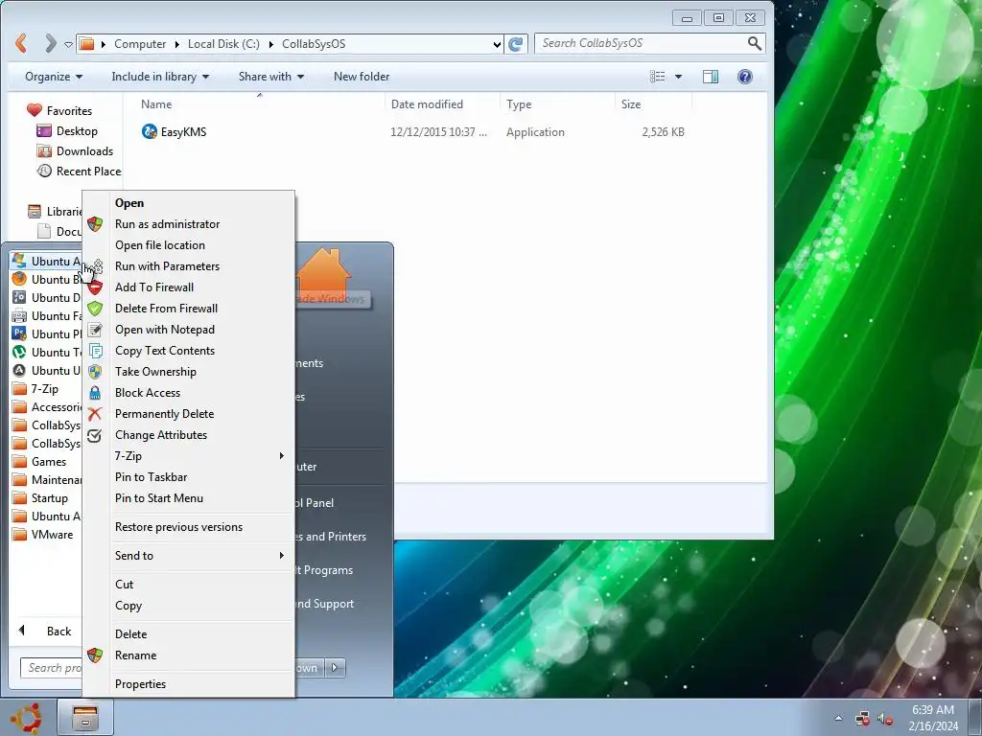Open the address bar history dropdown
The height and width of the screenshot is (736, 982).
click(x=497, y=44)
